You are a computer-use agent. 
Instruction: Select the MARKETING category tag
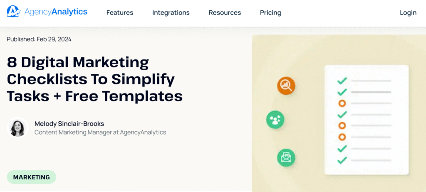coord(32,177)
